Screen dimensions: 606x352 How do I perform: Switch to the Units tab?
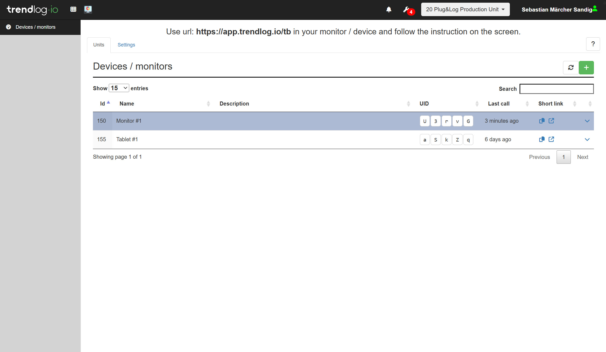[99, 45]
